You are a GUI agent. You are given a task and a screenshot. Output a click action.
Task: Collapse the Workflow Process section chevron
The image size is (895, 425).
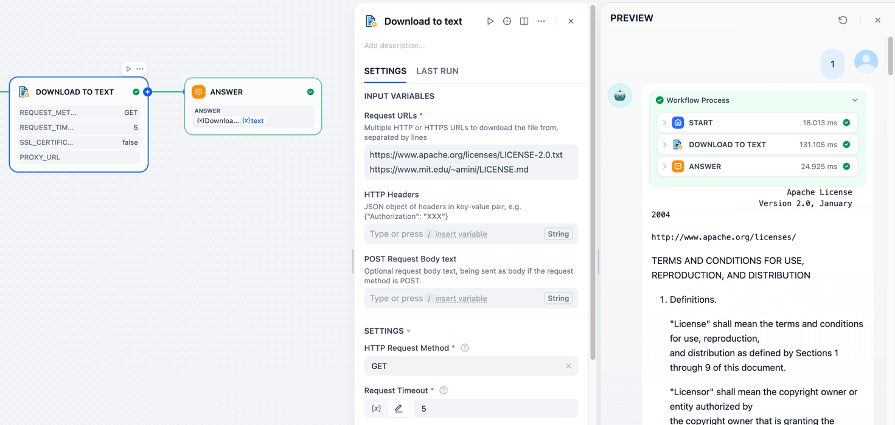click(855, 100)
